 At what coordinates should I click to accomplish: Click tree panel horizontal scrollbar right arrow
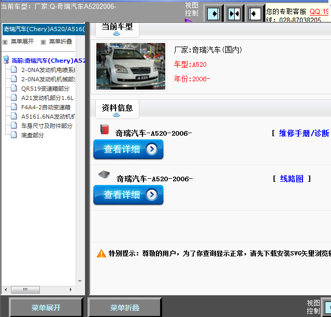[71, 290]
